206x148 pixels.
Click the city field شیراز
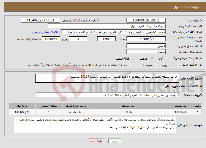tap(146, 52)
